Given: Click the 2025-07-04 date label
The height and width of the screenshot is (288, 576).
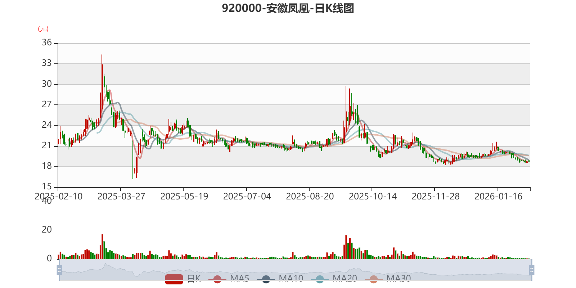Looking at the screenshot, I should [x=247, y=197].
